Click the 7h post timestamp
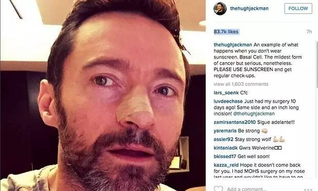This screenshot has width=318, height=191. click(309, 32)
